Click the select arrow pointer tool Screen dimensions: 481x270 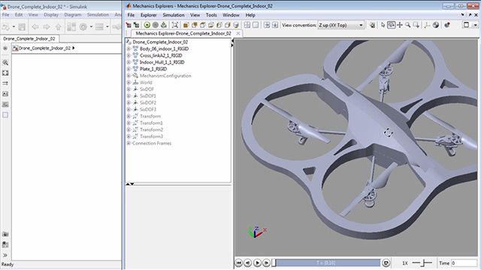pos(383,25)
